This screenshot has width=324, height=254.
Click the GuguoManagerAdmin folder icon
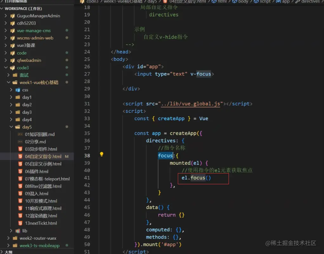click(x=13, y=16)
